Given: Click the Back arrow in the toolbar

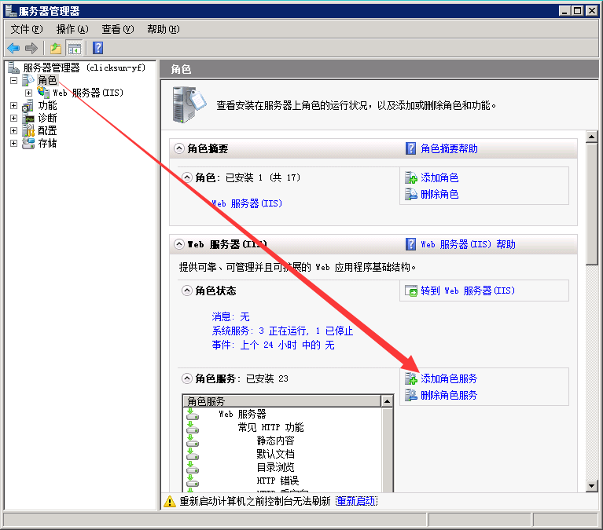Looking at the screenshot, I should tap(13, 48).
